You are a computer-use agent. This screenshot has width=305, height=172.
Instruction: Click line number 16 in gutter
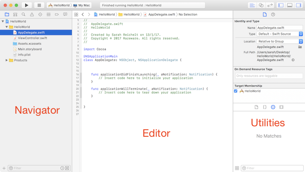(78, 74)
